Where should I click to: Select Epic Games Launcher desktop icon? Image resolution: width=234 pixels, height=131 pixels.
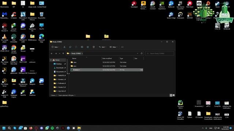(180, 5)
